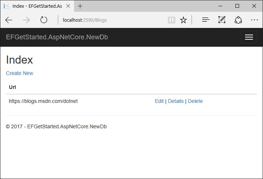Refresh the current page

44,20
